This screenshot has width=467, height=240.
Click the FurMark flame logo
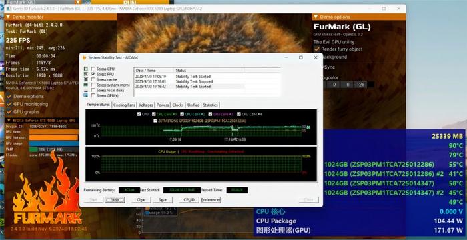(x=47, y=195)
